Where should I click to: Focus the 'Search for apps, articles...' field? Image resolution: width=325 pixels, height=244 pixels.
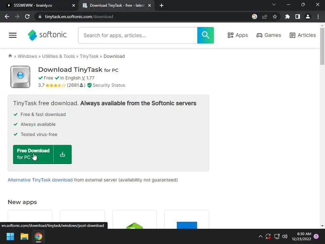coord(138,35)
